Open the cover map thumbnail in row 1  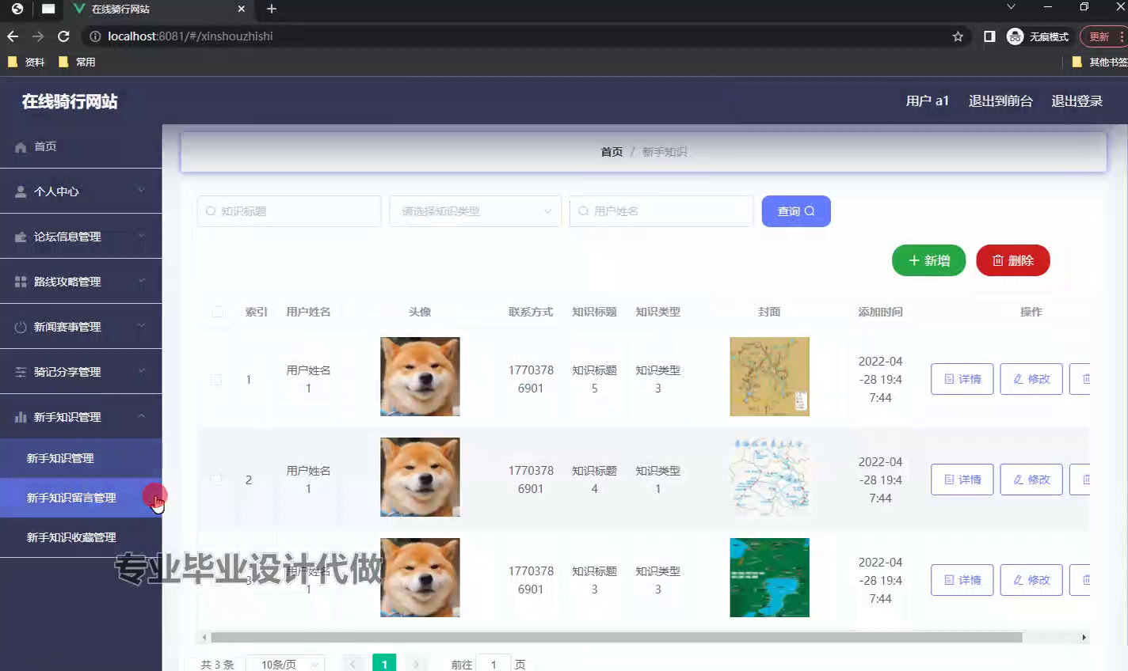[769, 377]
